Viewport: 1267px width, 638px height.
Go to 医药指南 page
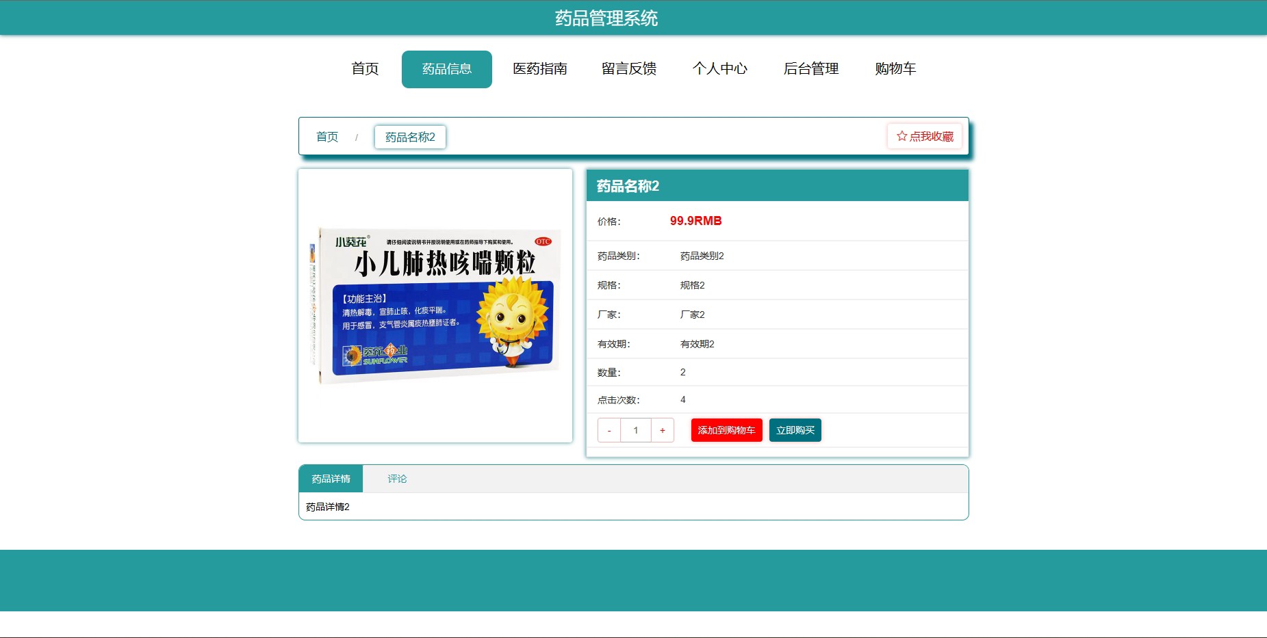[x=540, y=69]
